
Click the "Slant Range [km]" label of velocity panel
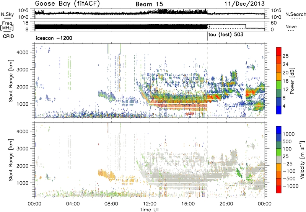coord(11,160)
